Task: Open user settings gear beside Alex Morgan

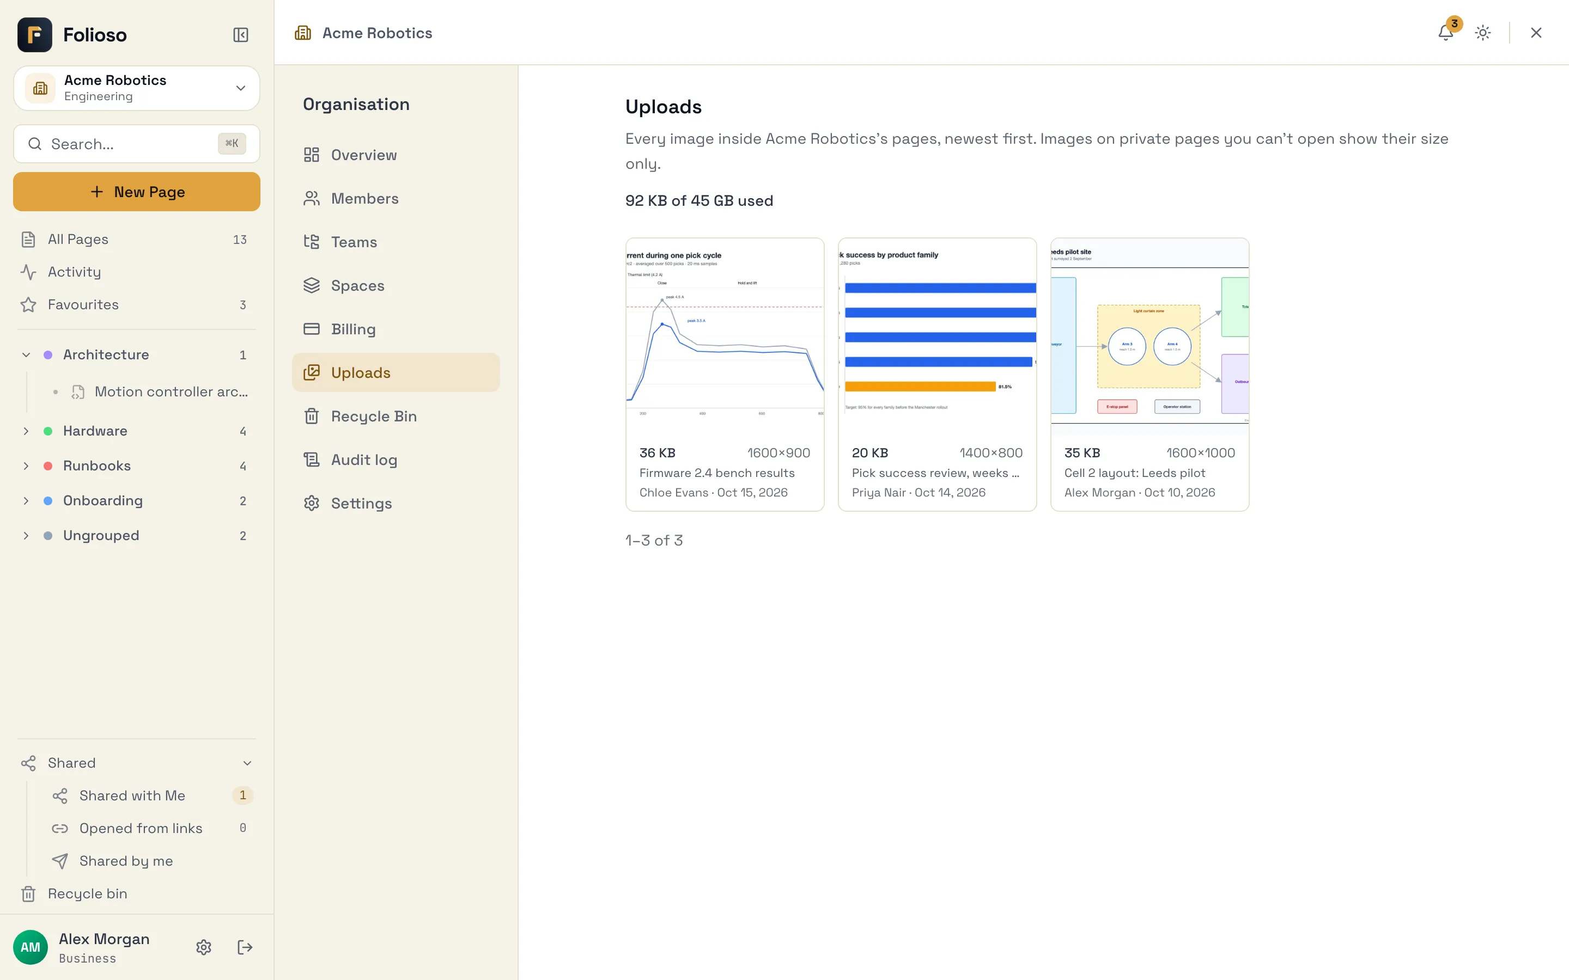Action: point(204,947)
